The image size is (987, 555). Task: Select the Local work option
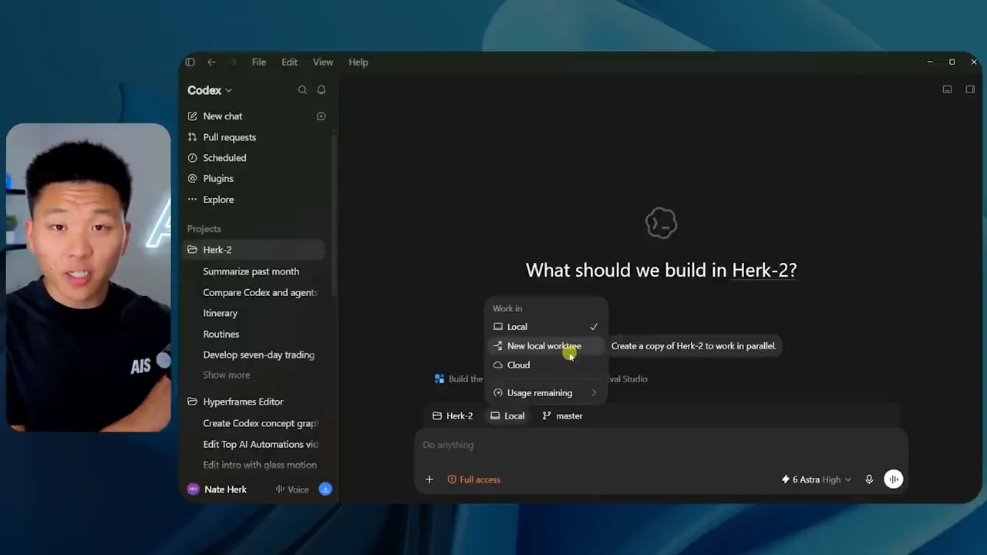point(545,327)
